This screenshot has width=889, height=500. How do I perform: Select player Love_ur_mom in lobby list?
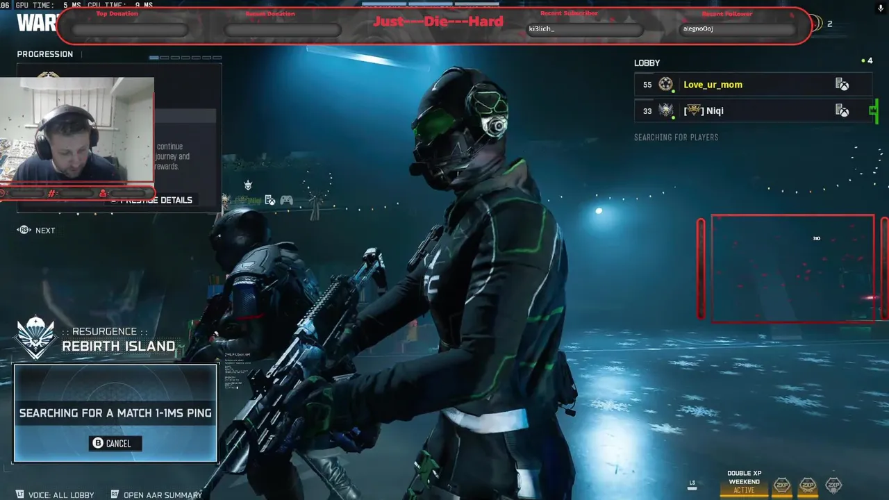(752, 85)
